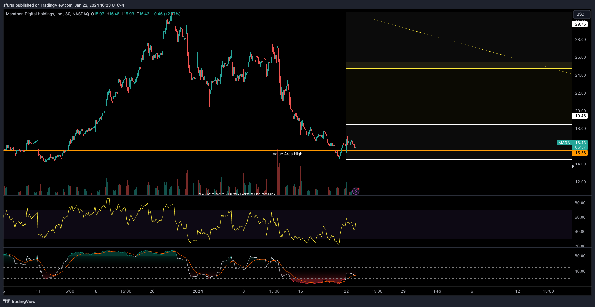Click the yellow dashed descending trendline

coord(459,43)
